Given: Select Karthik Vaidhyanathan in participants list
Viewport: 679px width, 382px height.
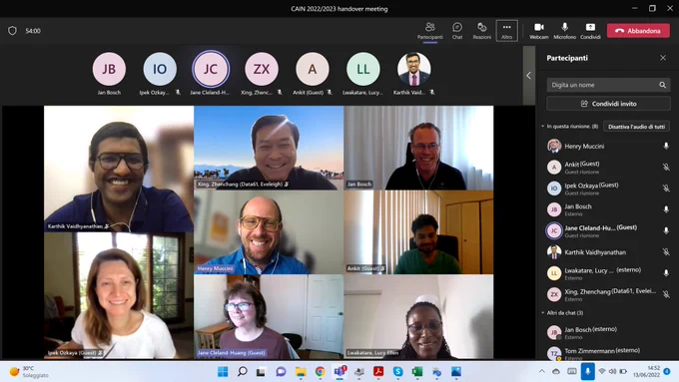Looking at the screenshot, I should click(x=607, y=251).
